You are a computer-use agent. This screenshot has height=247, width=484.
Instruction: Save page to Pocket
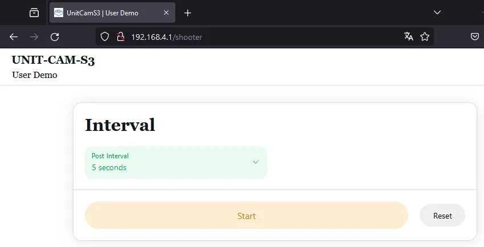point(474,37)
